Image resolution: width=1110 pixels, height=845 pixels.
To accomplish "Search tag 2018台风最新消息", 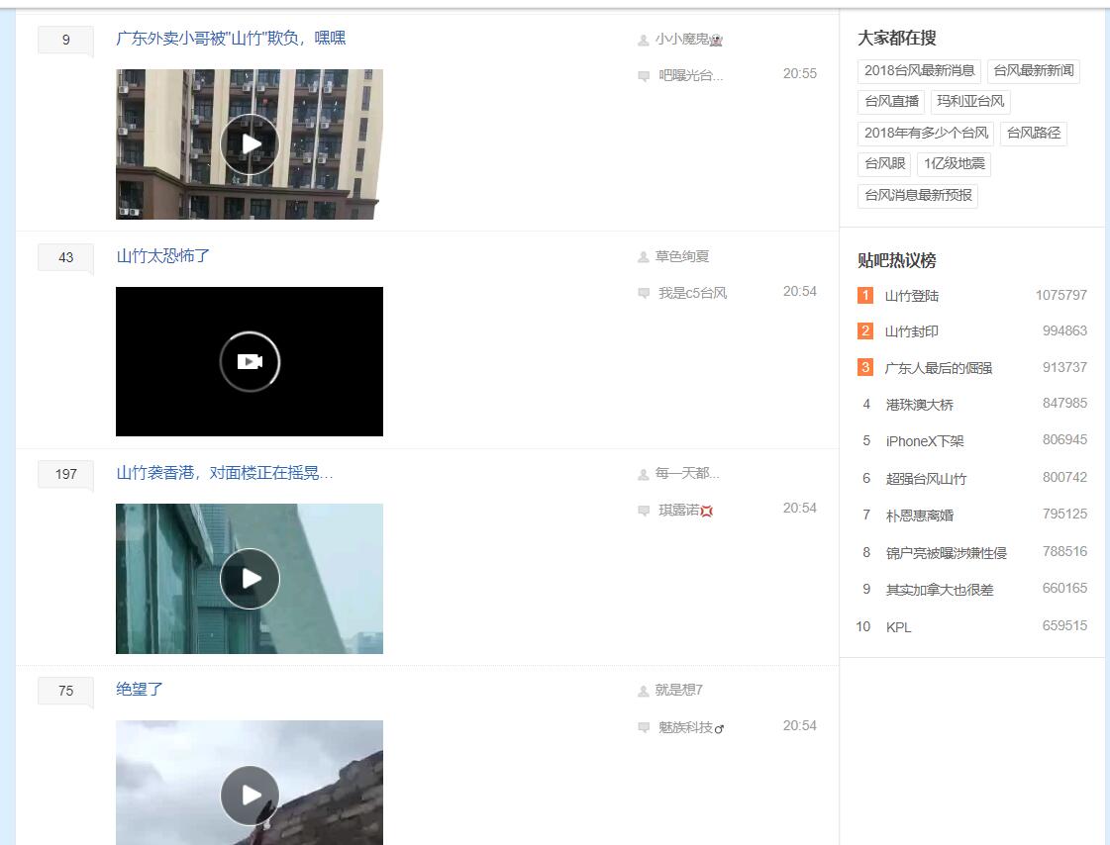I will pos(920,70).
